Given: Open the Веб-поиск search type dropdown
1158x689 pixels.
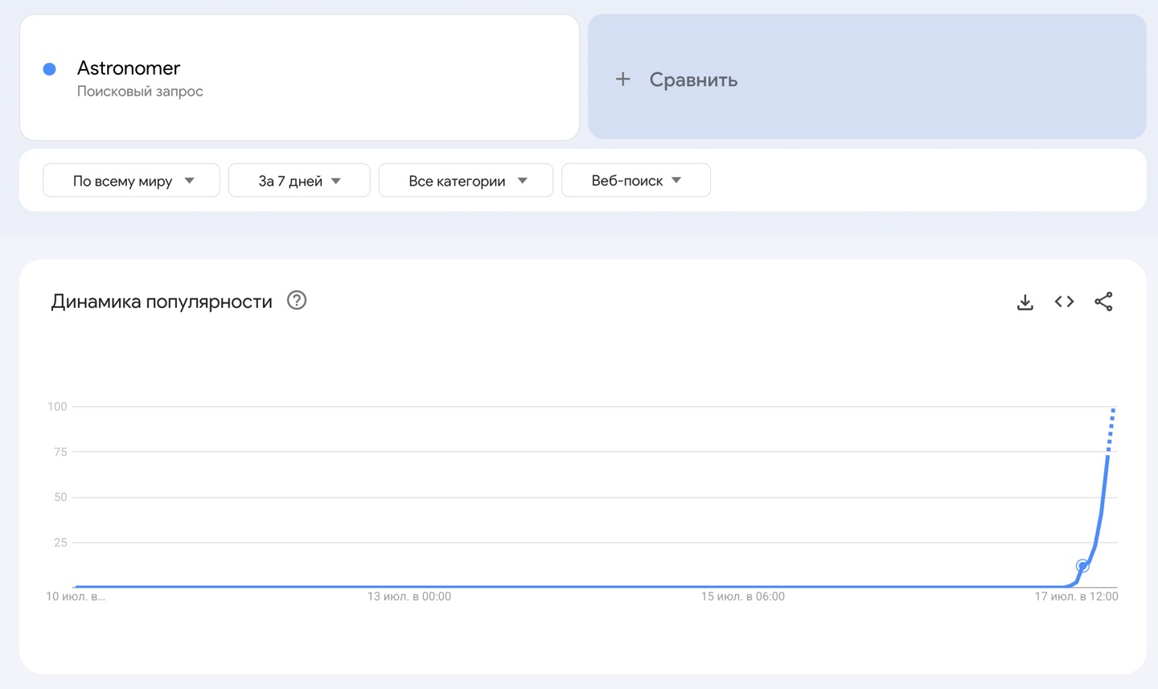Looking at the screenshot, I should click(x=635, y=181).
